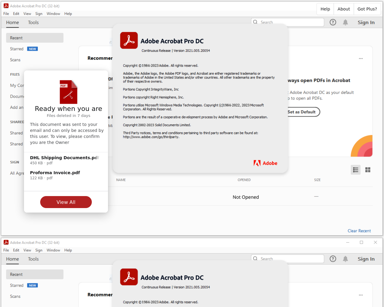This screenshot has width=384, height=307.
Task: Select Scans in bottom window sidebar
Action: coord(15,297)
